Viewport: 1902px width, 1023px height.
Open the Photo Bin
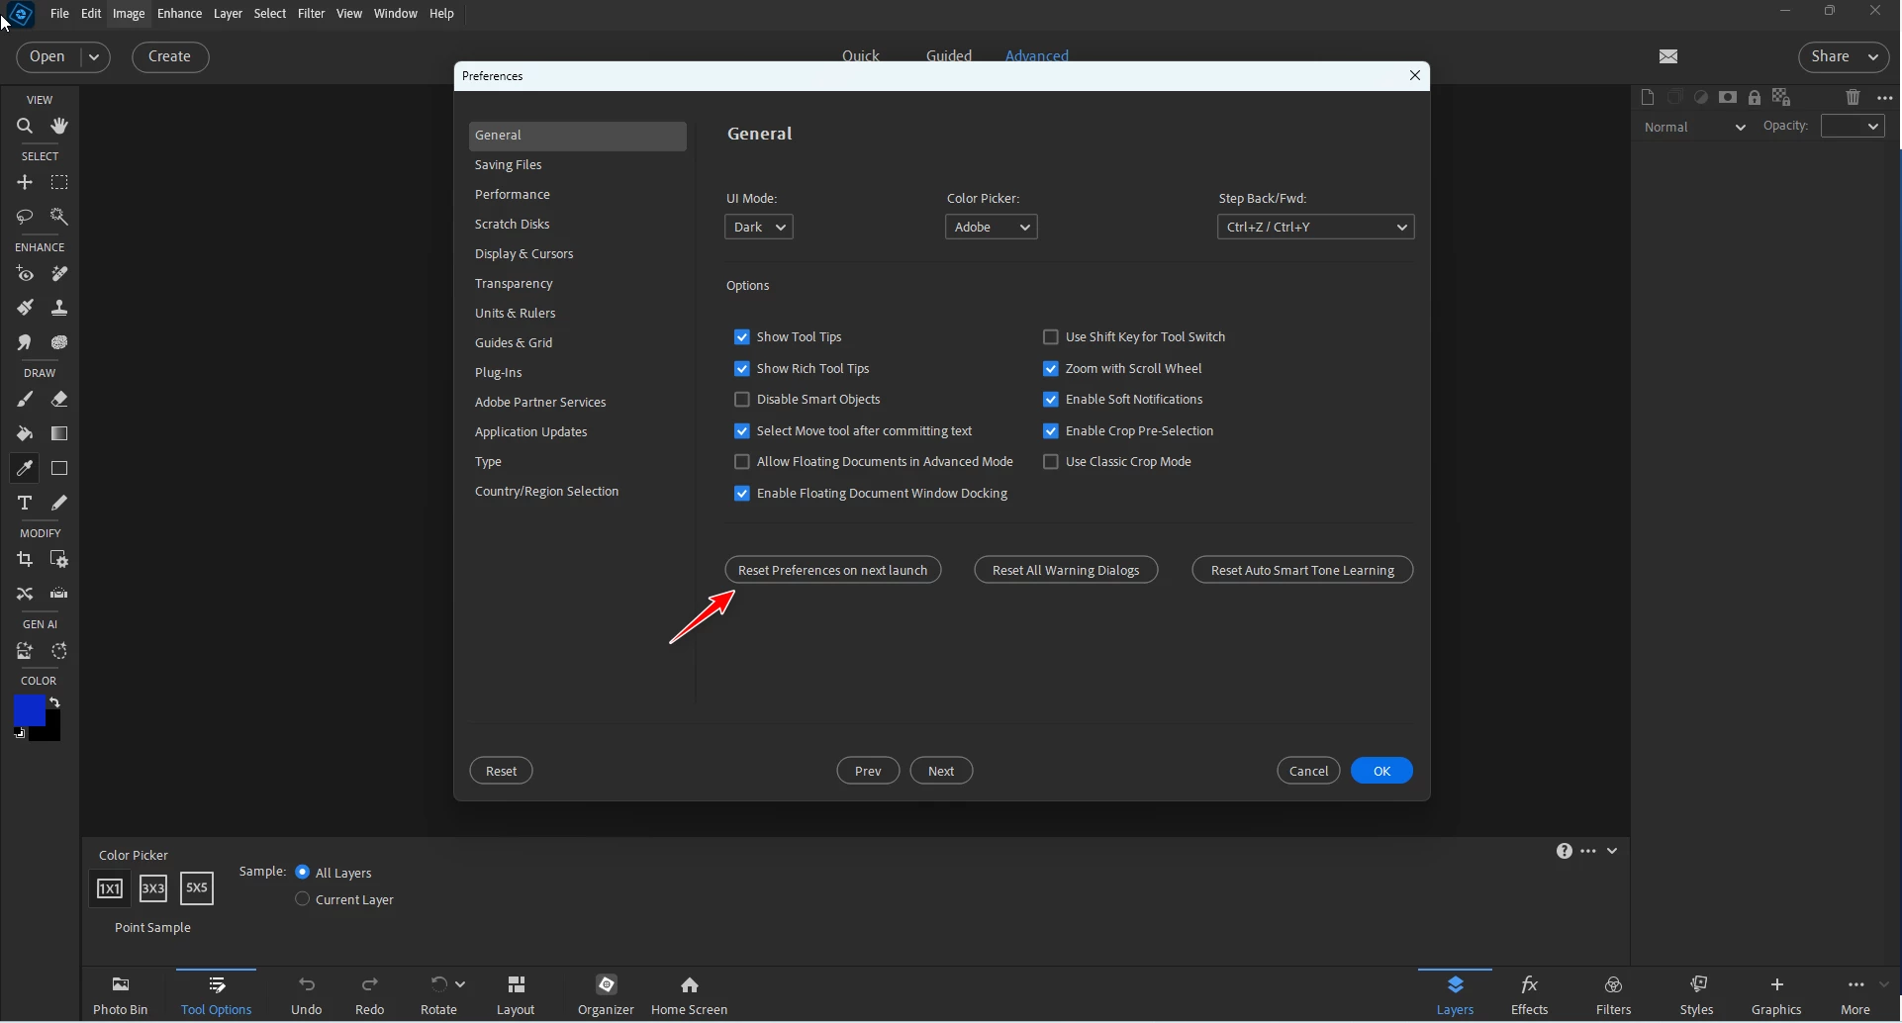coord(121,995)
